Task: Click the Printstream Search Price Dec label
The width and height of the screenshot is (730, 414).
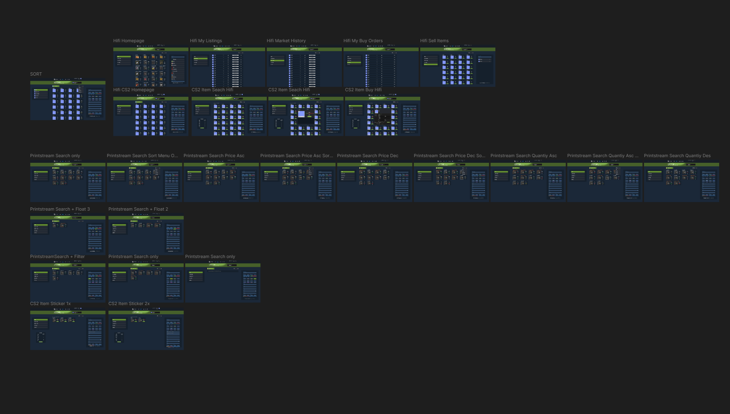Action: pyautogui.click(x=368, y=156)
